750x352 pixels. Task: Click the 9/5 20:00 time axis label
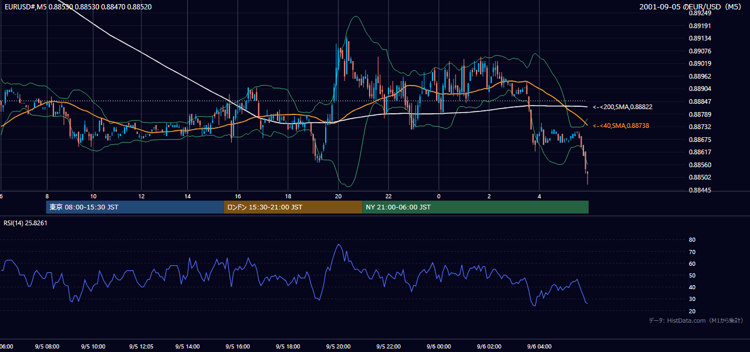click(338, 346)
